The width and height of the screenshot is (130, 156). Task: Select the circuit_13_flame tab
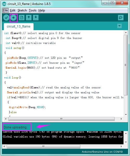coord(19,27)
